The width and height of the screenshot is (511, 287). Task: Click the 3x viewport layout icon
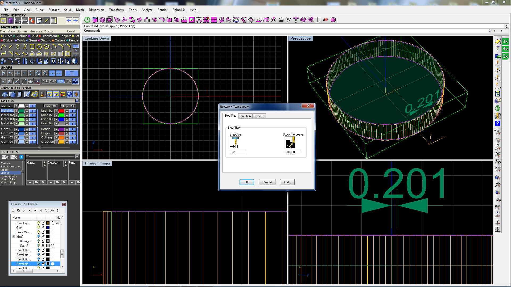pyautogui.click(x=505, y=41)
